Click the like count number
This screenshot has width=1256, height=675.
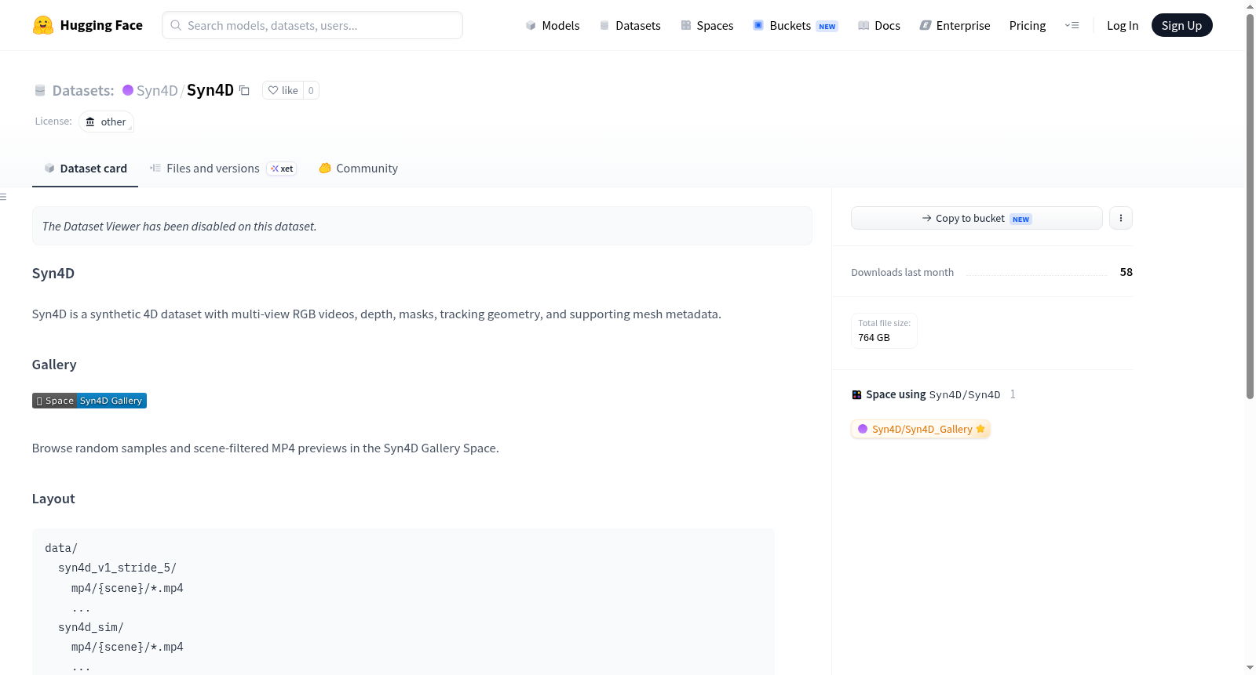tap(311, 90)
